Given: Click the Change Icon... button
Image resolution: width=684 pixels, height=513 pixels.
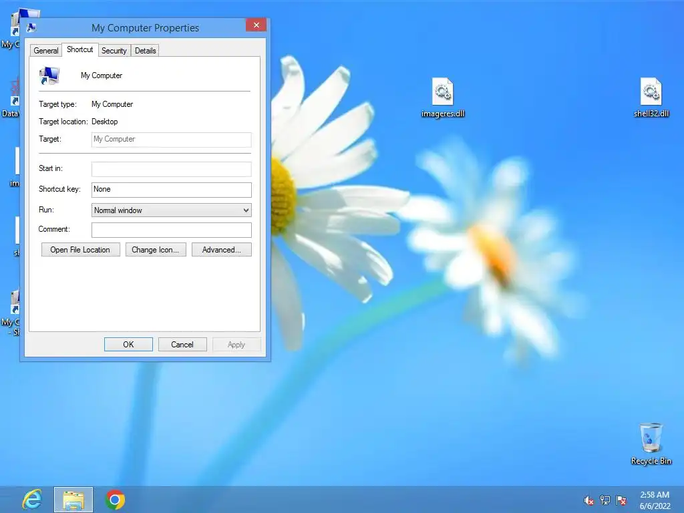Looking at the screenshot, I should (x=156, y=250).
